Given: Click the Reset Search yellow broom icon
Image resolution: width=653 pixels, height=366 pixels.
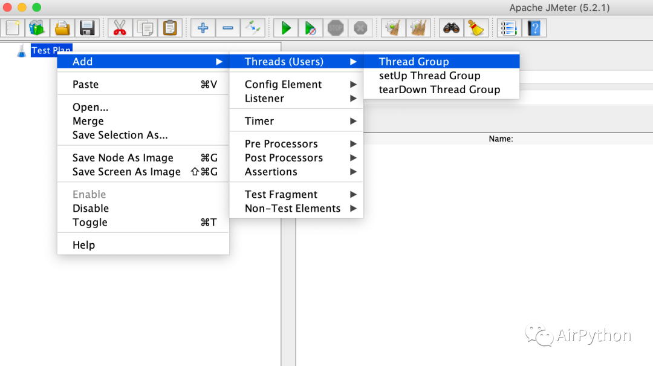Looking at the screenshot, I should (476, 28).
